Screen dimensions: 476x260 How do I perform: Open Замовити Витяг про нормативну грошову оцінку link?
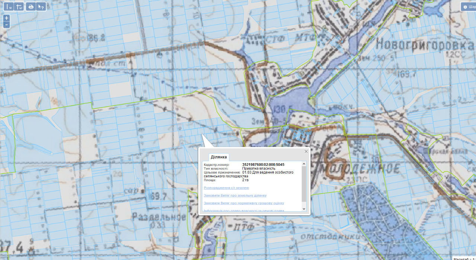(x=244, y=203)
